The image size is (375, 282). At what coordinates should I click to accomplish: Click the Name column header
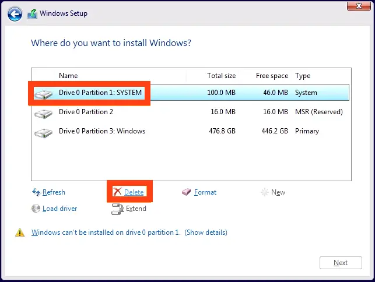[68, 76]
